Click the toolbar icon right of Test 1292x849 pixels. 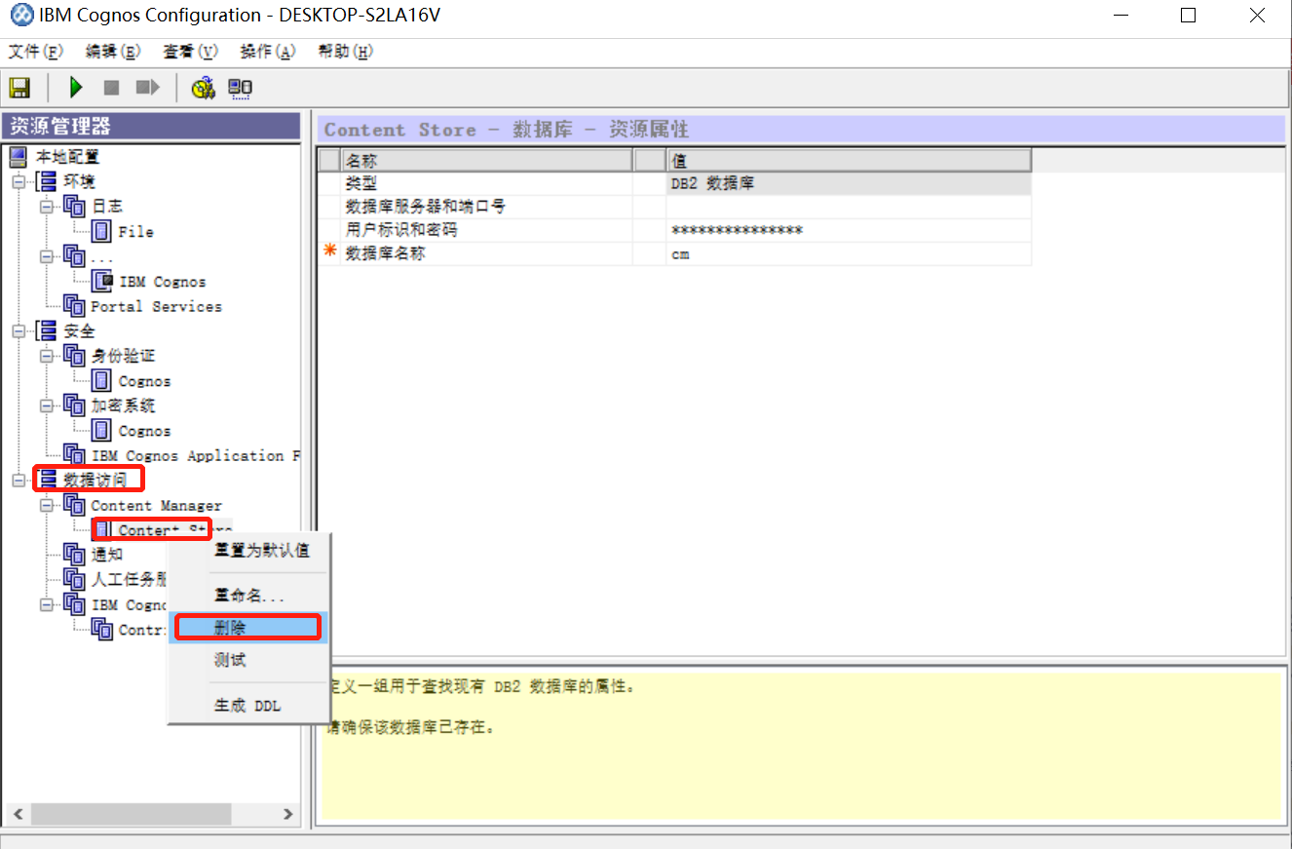click(x=240, y=88)
